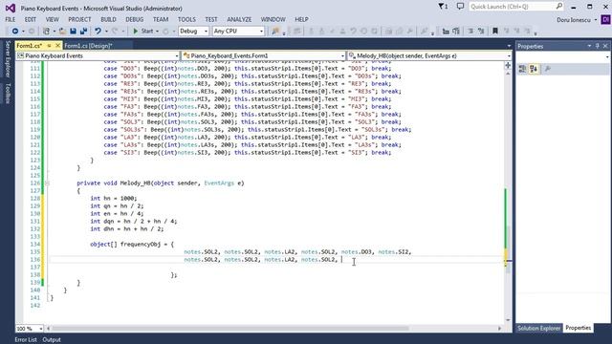
Task: Toggle bookmark on the current line
Action: [x=495, y=31]
